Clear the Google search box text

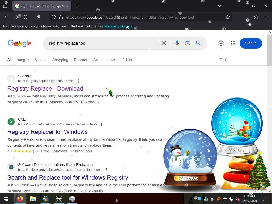pyautogui.click(x=164, y=43)
